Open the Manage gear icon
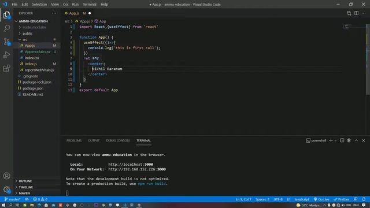 (x=6, y=190)
